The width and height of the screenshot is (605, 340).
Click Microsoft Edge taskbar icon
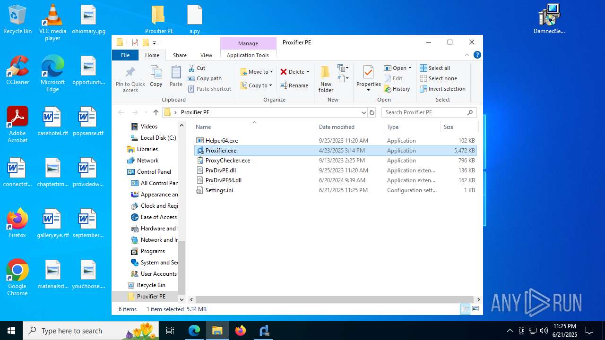tap(194, 331)
